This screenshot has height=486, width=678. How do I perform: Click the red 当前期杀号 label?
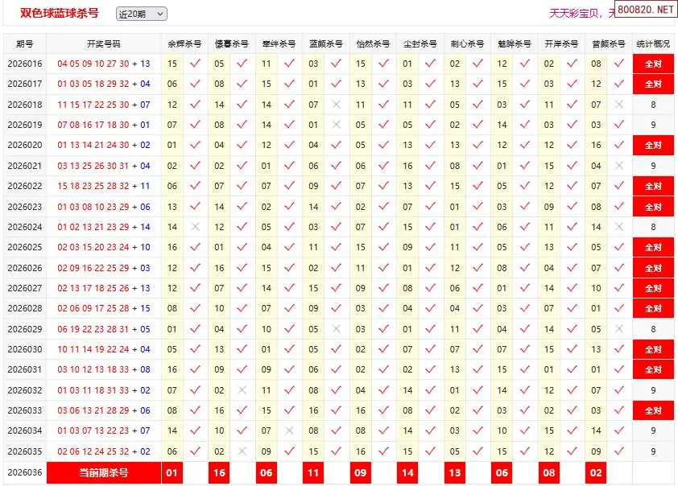103,473
